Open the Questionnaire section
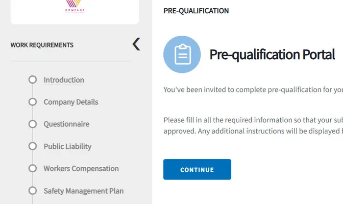 click(66, 124)
